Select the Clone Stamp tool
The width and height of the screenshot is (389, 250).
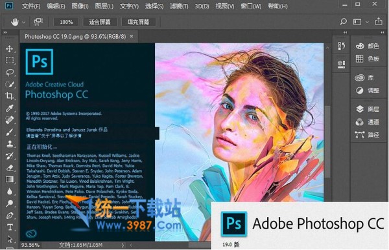[10, 143]
